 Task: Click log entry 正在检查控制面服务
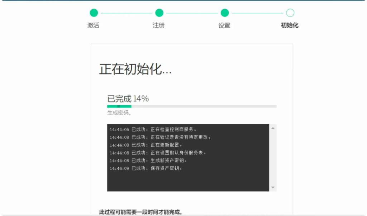tap(153, 129)
